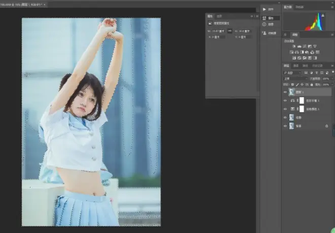Add a Curves adjustment layer
The width and height of the screenshot is (335, 233).
[305, 46]
